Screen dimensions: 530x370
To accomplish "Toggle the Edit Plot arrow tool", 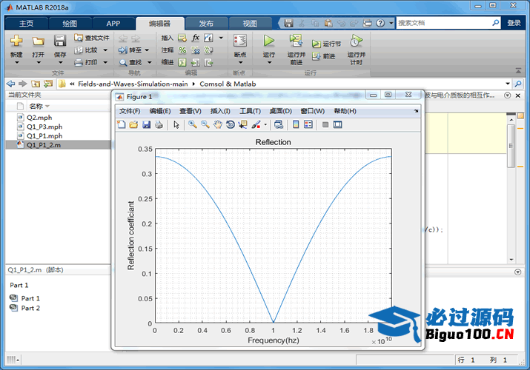I will 176,124.
